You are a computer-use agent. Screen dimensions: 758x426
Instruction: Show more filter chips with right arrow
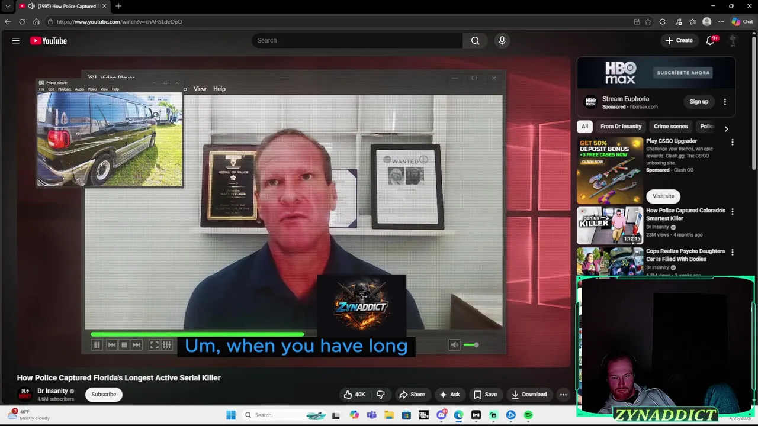pyautogui.click(x=726, y=129)
